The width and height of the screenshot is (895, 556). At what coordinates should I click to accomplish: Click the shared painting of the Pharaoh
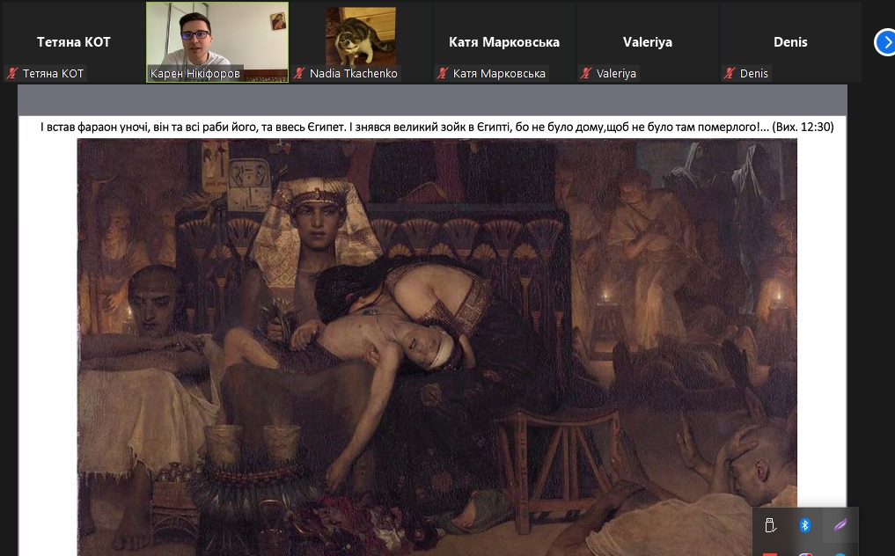click(437, 347)
